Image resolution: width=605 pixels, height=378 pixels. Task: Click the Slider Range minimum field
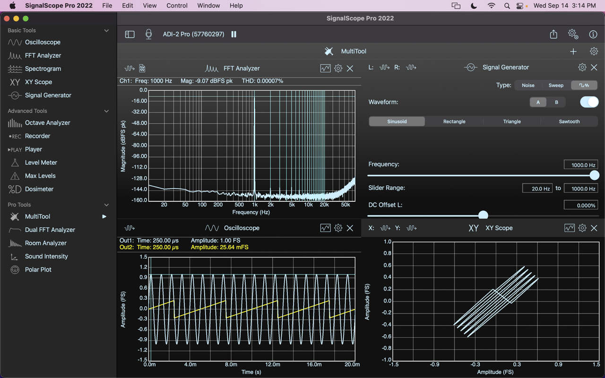[x=537, y=189]
